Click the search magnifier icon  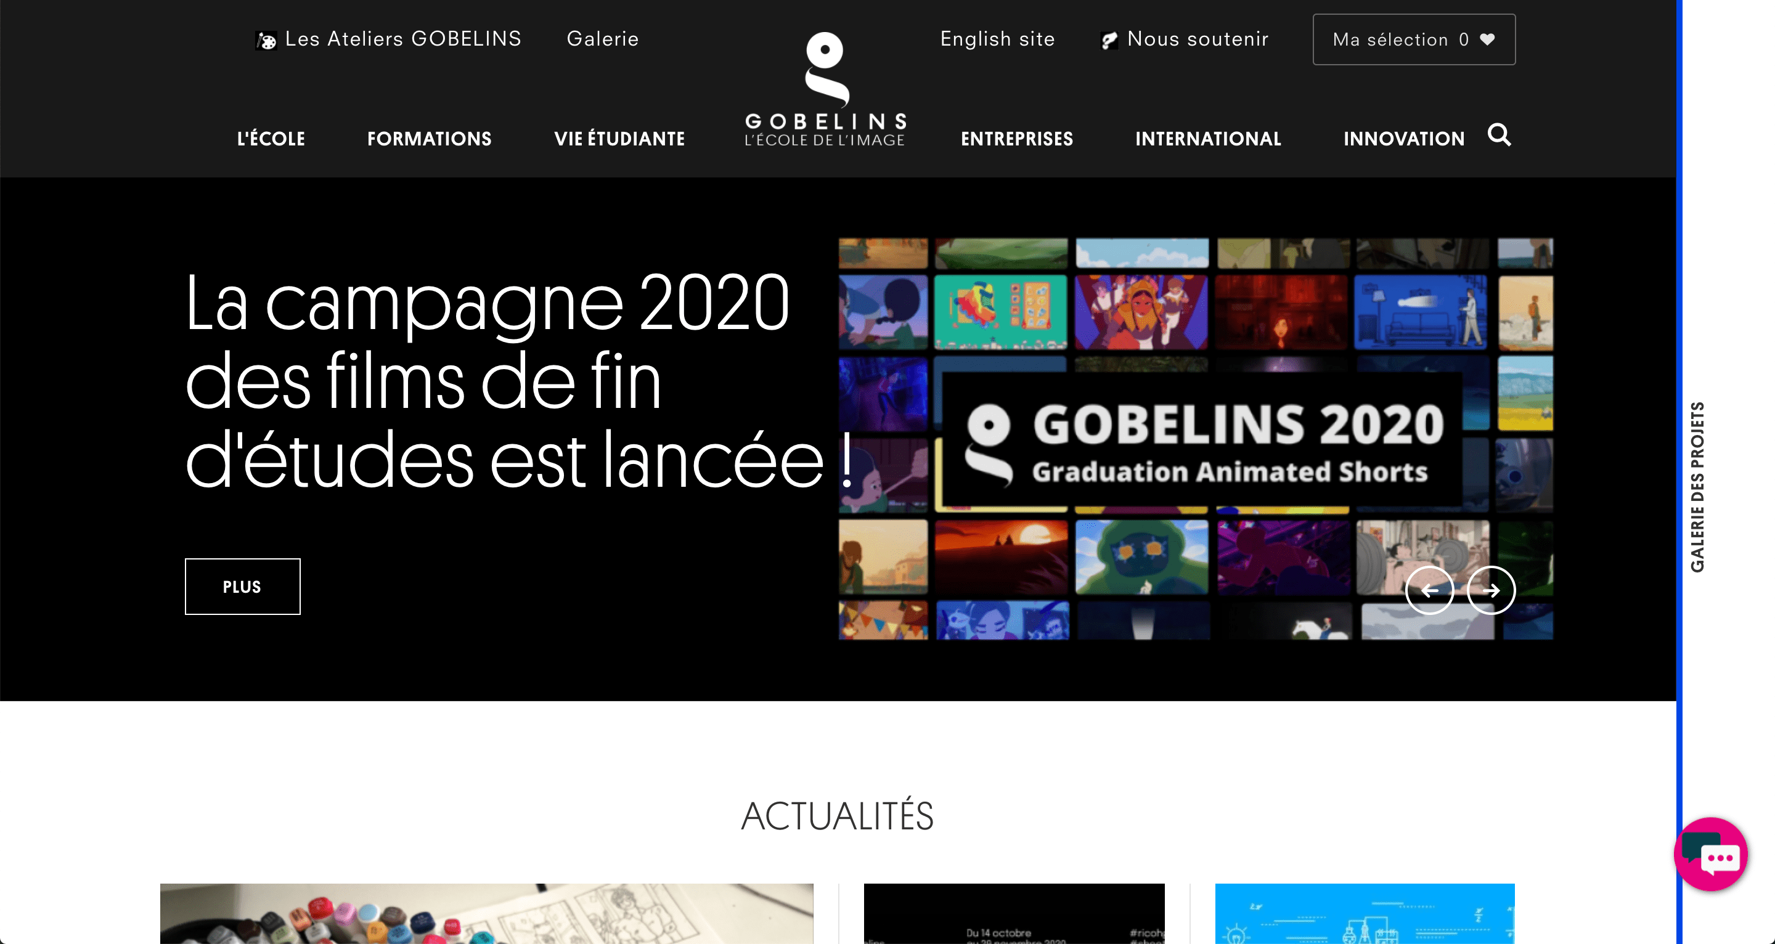click(1499, 135)
